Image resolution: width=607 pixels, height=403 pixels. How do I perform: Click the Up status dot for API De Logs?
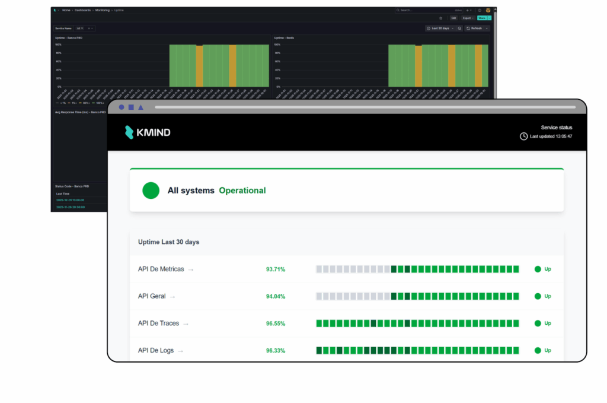(x=538, y=351)
